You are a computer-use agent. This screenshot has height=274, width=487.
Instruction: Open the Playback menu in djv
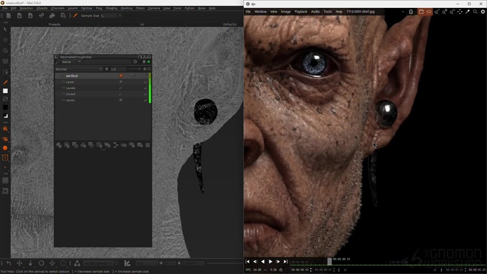[x=301, y=12]
